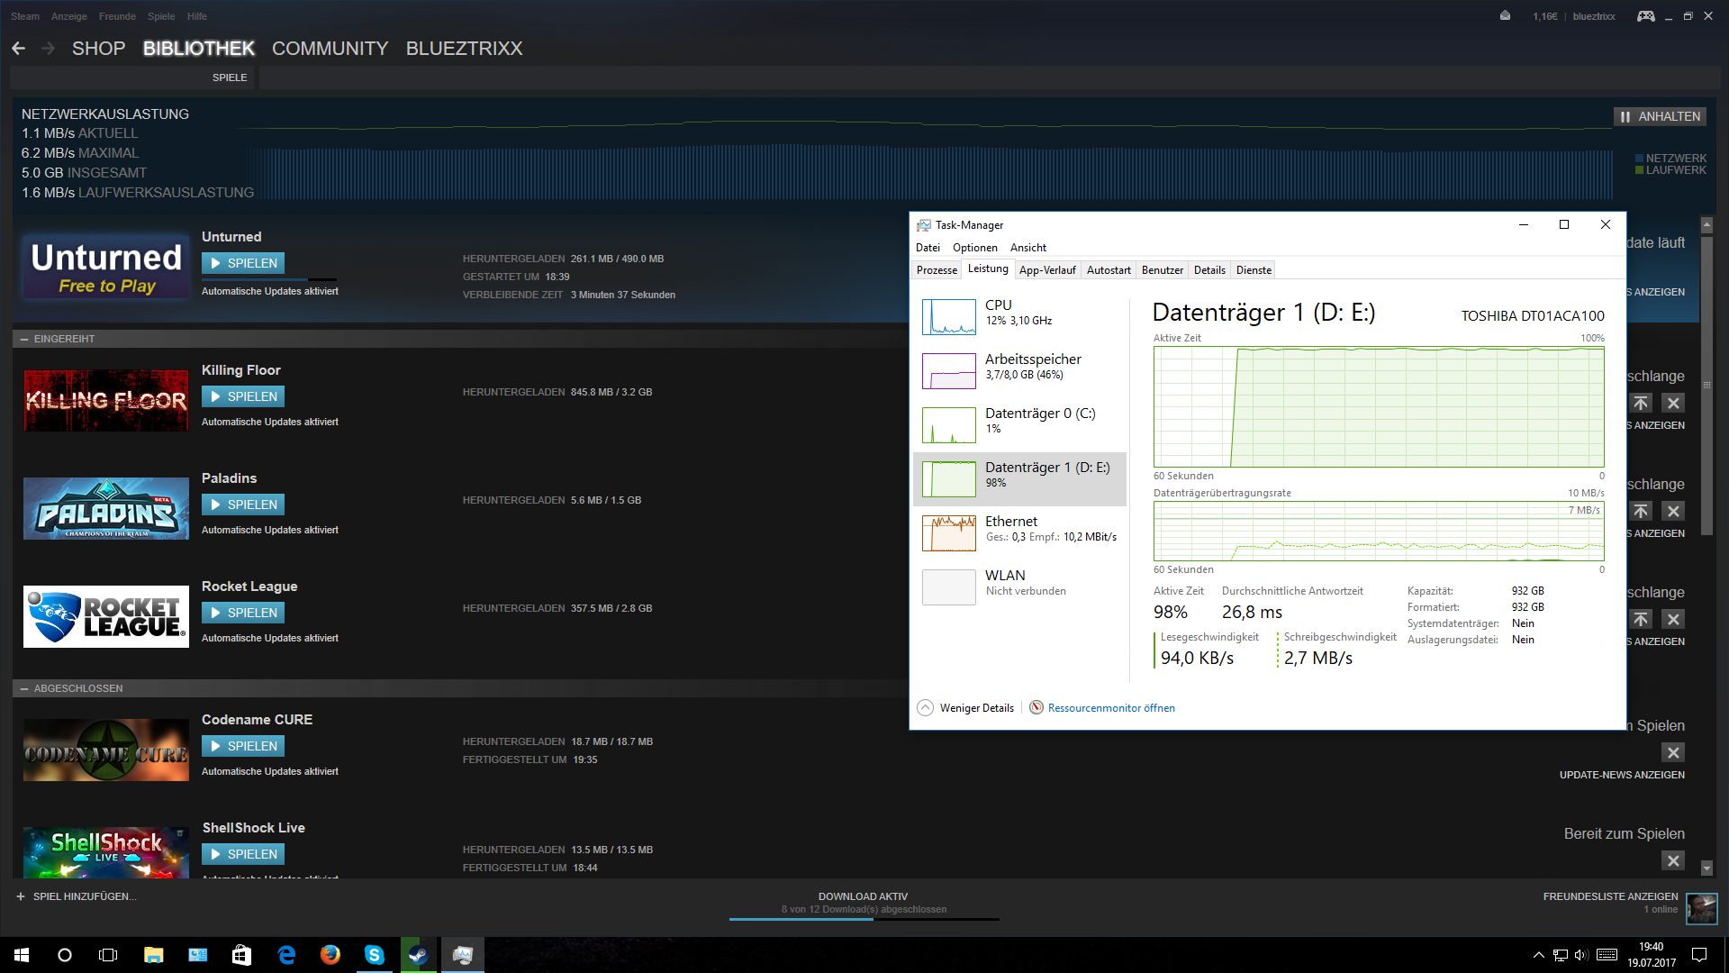Remove Codename CURE from completed list
The image size is (1729, 973).
tap(1672, 752)
